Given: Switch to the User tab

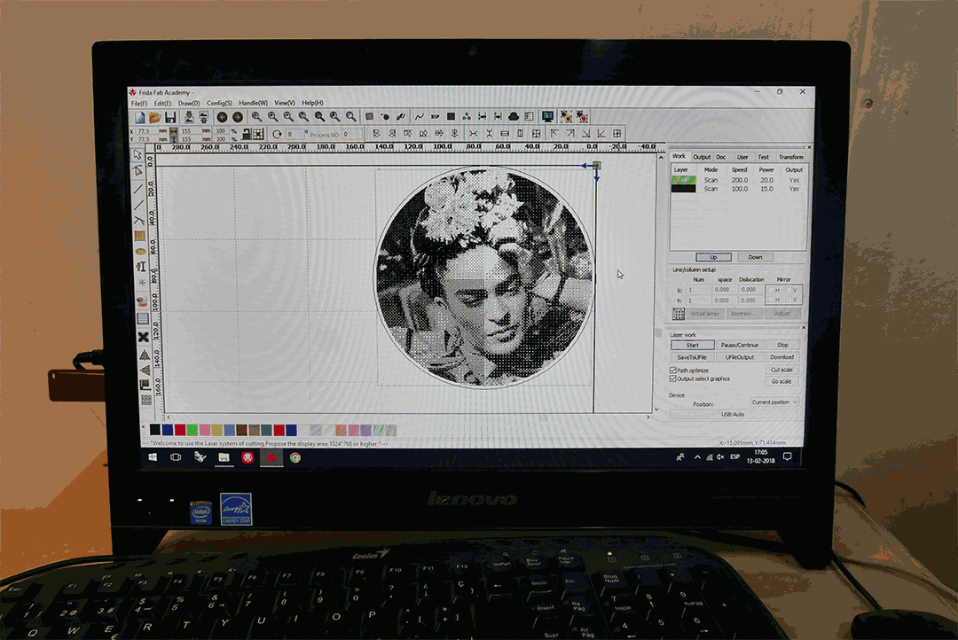Looking at the screenshot, I should [x=742, y=157].
